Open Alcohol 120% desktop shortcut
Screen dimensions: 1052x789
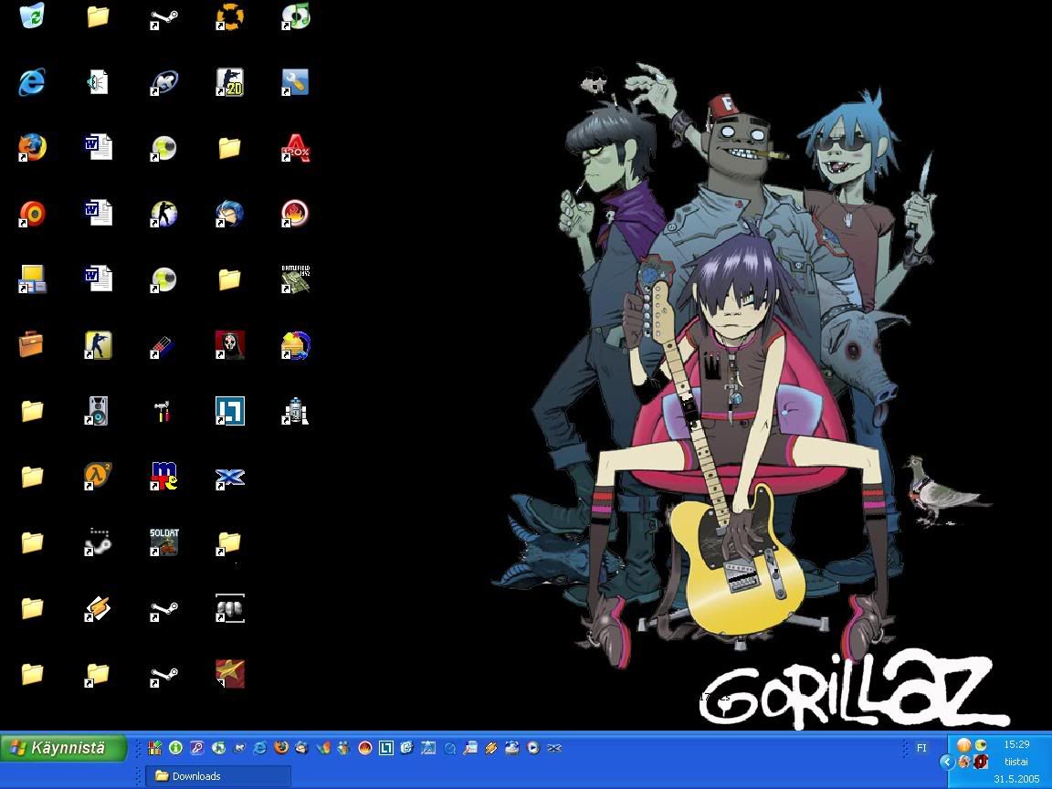(295, 148)
